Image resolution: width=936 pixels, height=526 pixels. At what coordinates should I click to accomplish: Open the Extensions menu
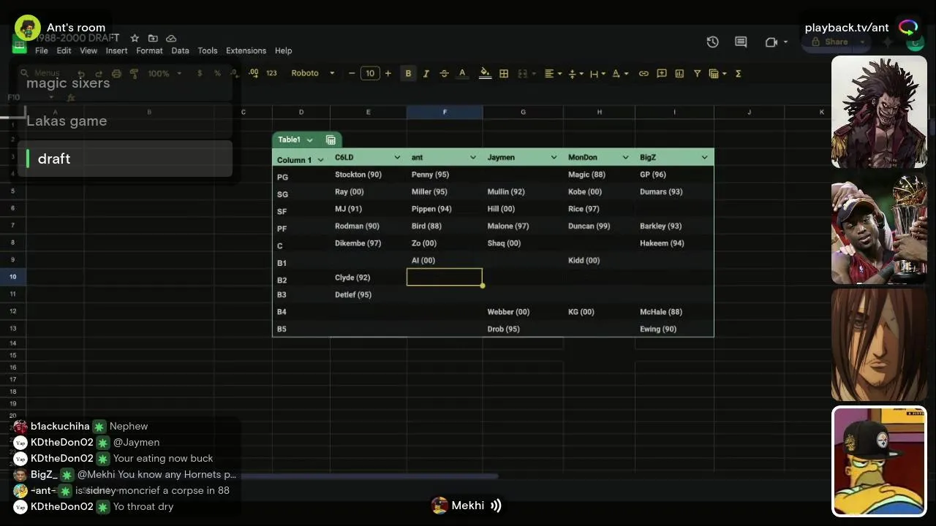coord(246,50)
